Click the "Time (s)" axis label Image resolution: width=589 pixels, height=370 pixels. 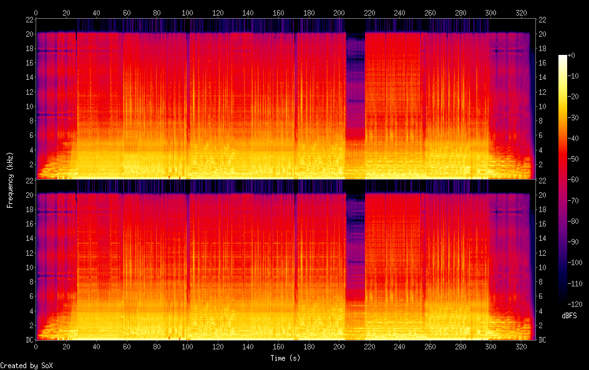(x=286, y=358)
